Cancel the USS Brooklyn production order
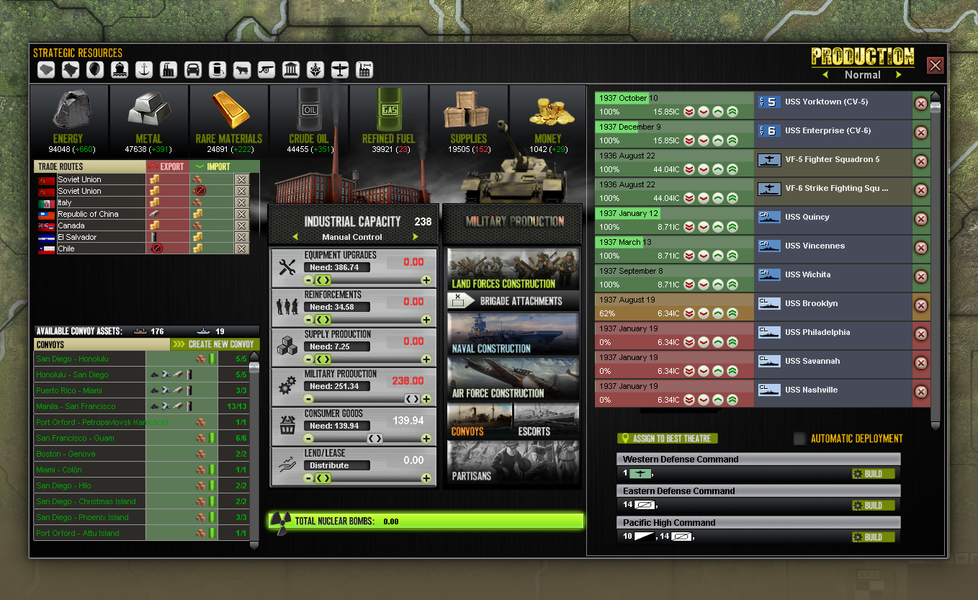The image size is (978, 600). click(x=920, y=305)
